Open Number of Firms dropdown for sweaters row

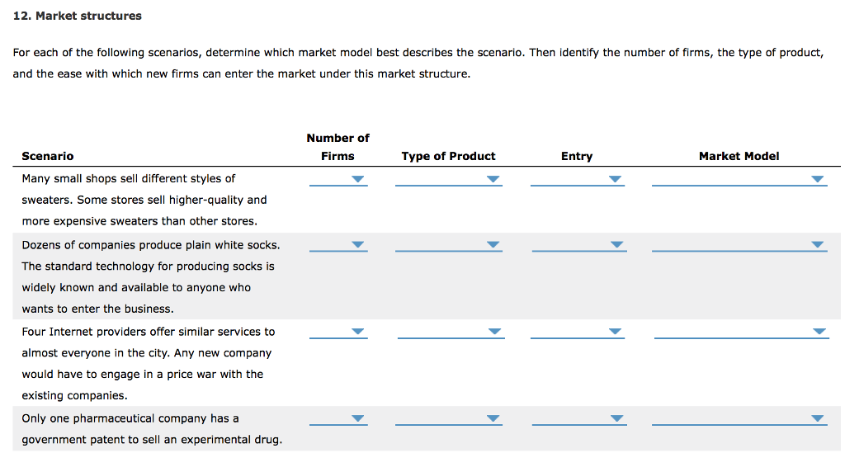tap(338, 179)
